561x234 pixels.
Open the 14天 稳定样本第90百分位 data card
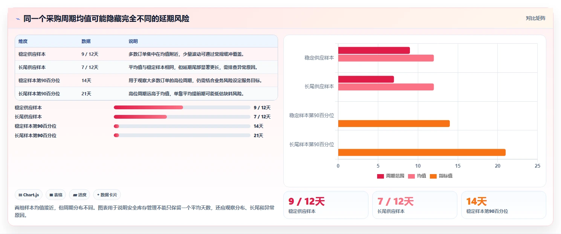tap(504, 205)
